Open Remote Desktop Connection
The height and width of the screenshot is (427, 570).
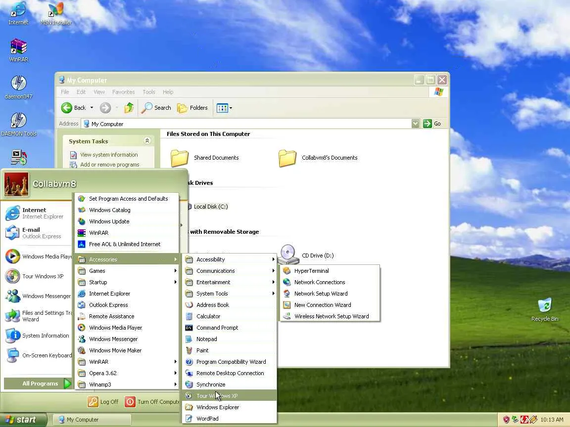click(x=230, y=373)
